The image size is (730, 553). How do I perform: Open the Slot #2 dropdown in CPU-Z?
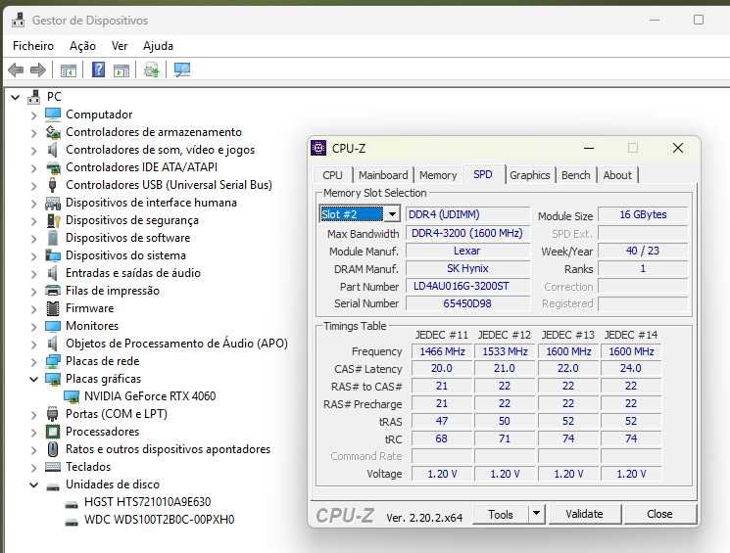click(393, 214)
